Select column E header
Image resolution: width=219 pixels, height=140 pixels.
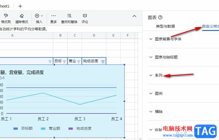[113, 35]
